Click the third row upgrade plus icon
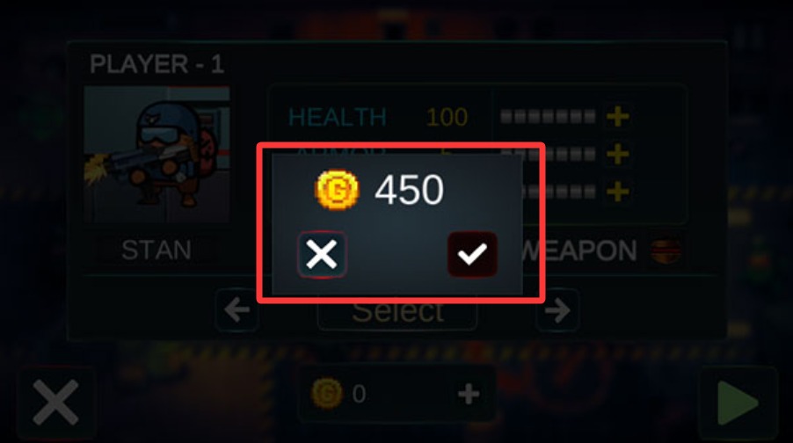This screenshot has width=793, height=443. (617, 192)
